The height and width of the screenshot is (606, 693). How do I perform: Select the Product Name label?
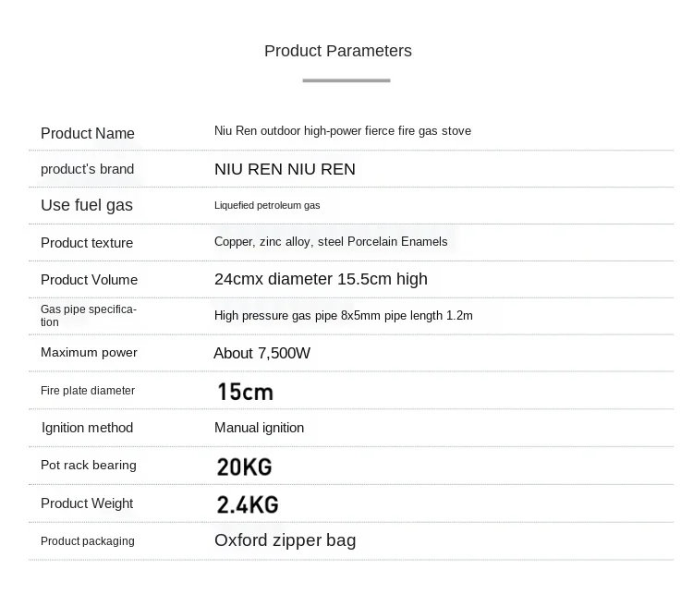[x=88, y=133]
